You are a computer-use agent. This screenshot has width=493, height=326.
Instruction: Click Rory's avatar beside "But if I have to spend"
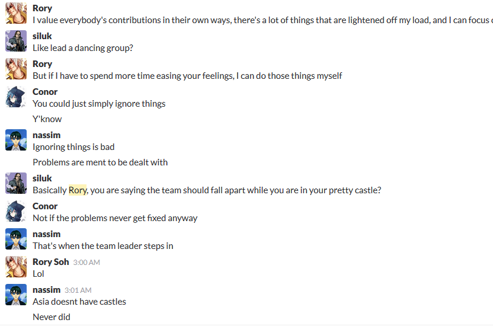16,69
